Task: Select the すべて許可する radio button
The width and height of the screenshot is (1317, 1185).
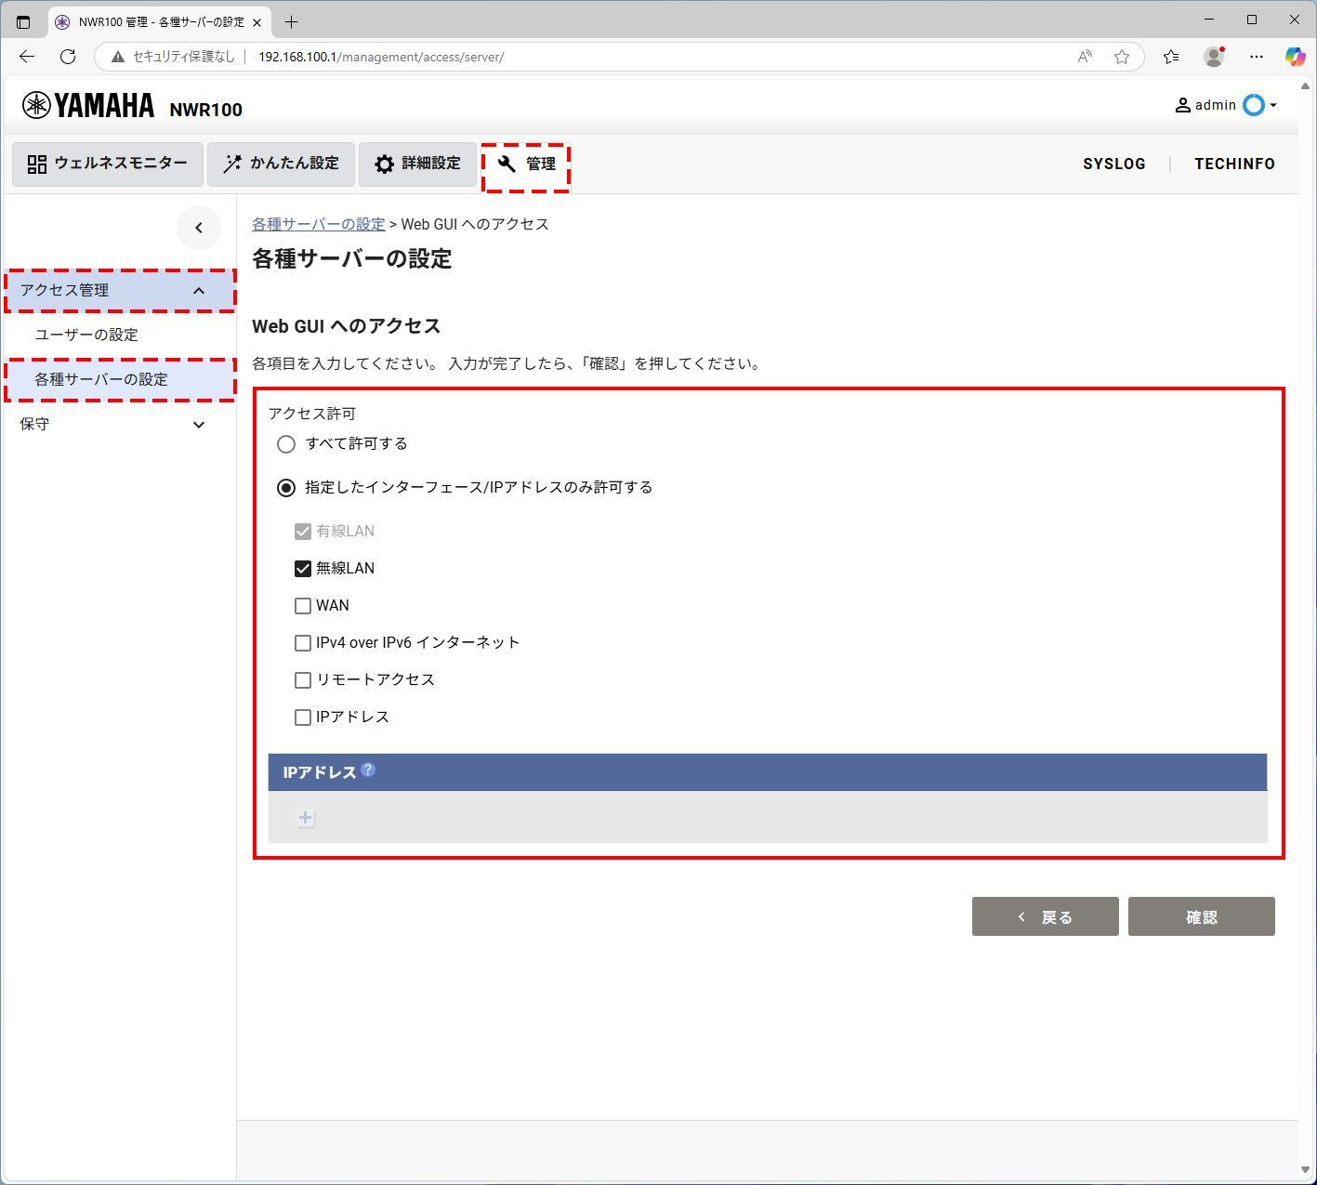Action: point(286,444)
